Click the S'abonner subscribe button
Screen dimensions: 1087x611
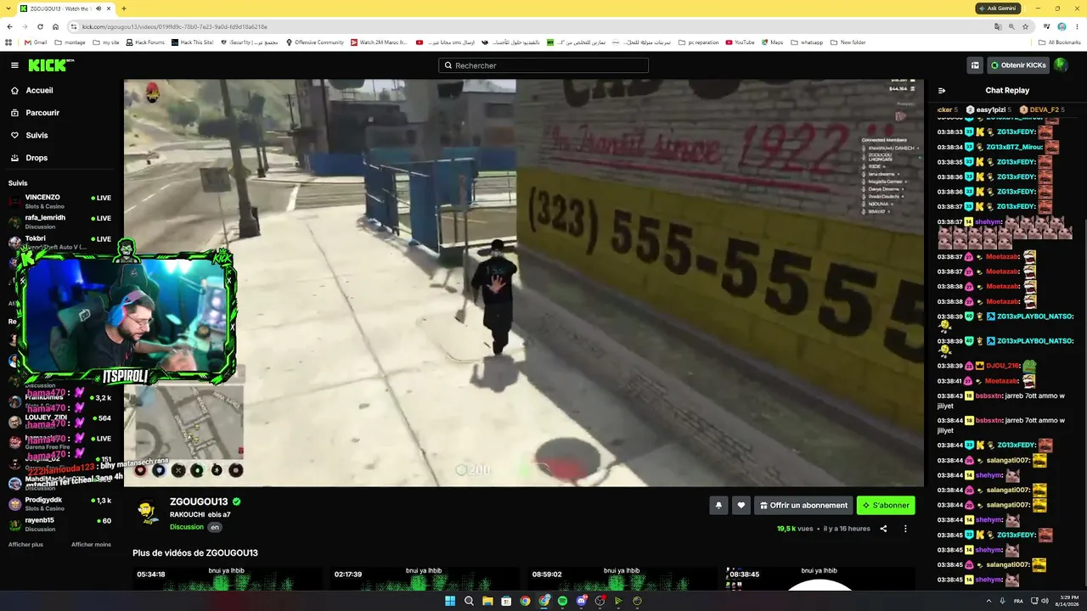[886, 505]
